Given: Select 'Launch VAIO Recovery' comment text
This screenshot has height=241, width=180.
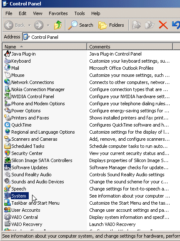Looking at the screenshot, I should [112, 224].
